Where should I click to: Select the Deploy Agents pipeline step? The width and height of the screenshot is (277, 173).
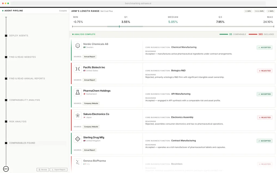pos(19,36)
